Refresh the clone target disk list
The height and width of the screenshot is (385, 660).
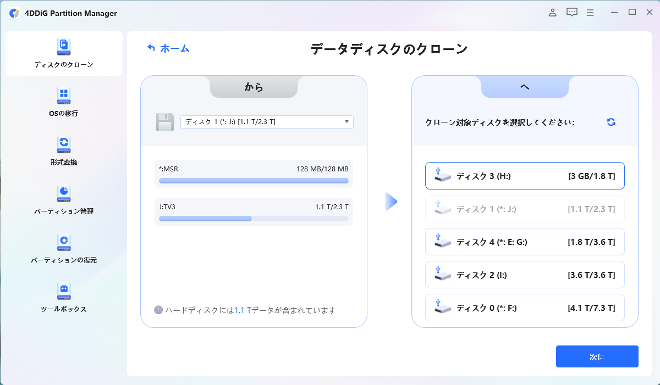611,122
